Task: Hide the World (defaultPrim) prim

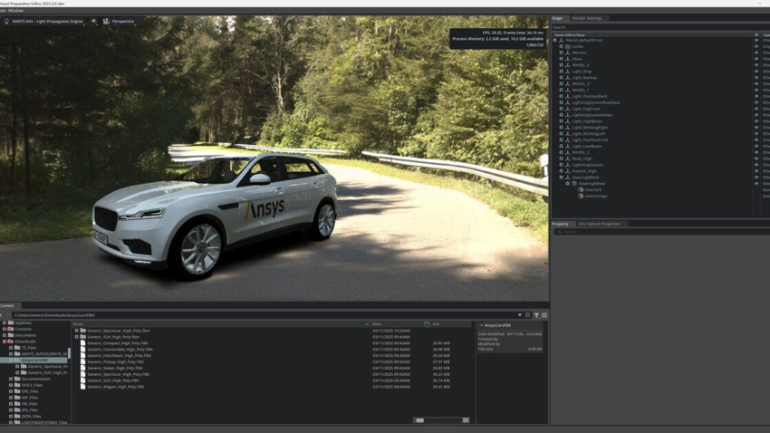Action: point(756,40)
